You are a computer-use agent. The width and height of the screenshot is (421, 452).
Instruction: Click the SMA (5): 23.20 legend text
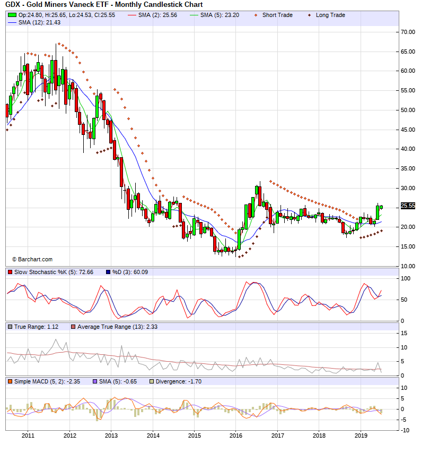(220, 15)
